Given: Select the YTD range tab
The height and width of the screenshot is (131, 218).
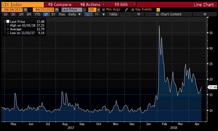Looking at the screenshot, I should pos(37,14).
